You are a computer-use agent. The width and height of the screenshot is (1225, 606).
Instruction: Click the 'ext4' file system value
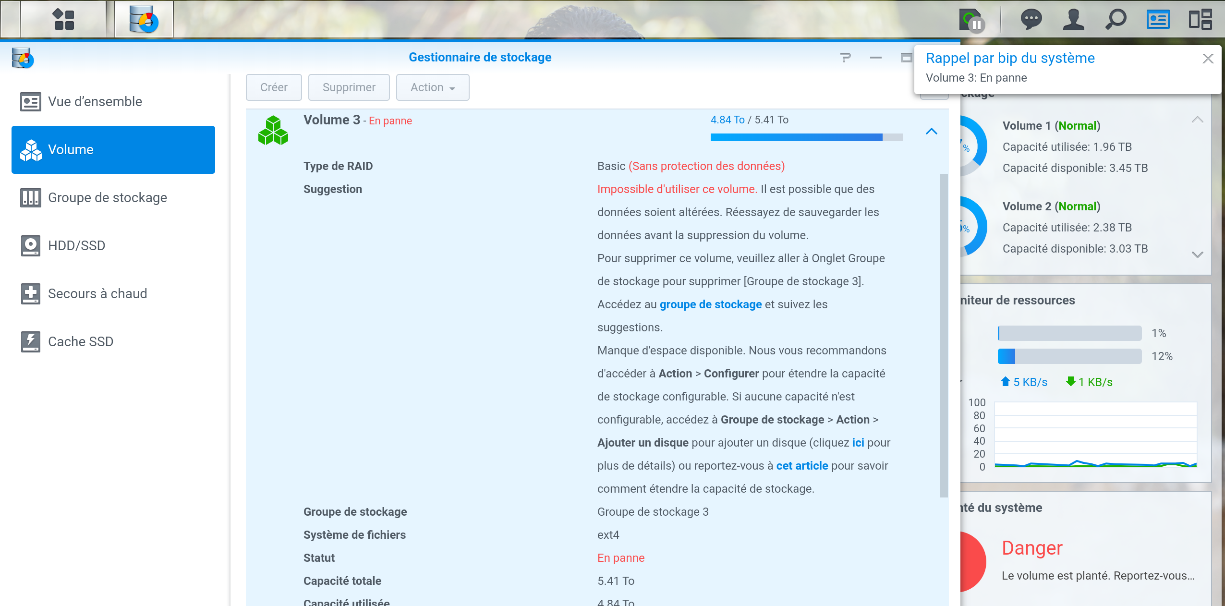[x=608, y=535]
